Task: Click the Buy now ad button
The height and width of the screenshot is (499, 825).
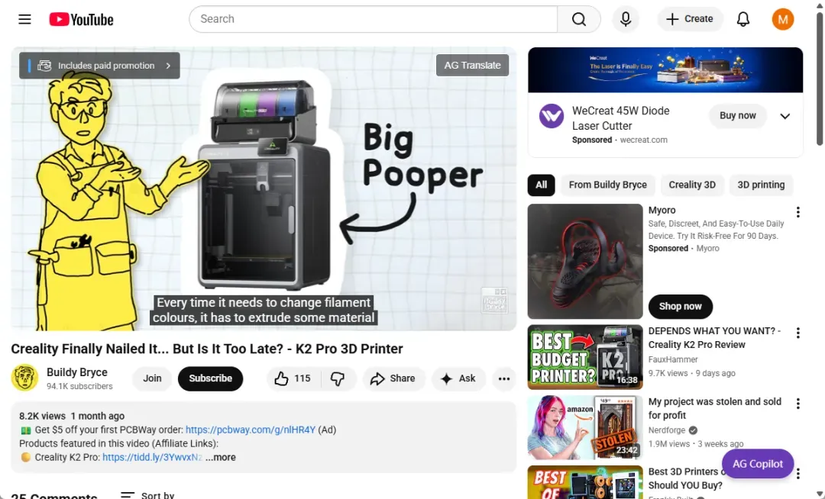Action: (738, 115)
